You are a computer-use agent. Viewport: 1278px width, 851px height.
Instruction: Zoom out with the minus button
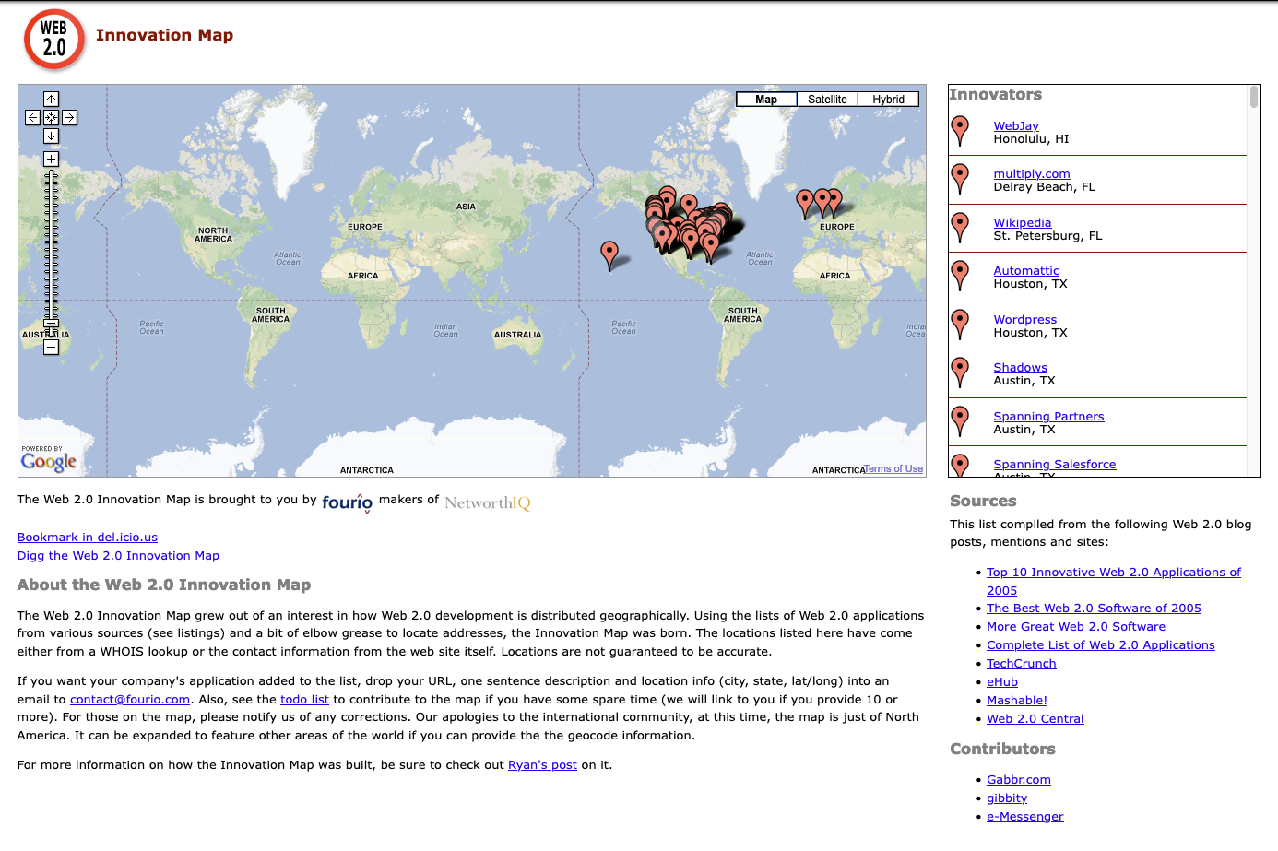[52, 347]
